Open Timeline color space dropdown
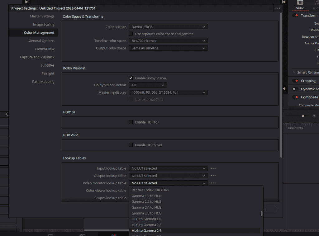Viewport: 319px width, 236px height. click(x=168, y=41)
